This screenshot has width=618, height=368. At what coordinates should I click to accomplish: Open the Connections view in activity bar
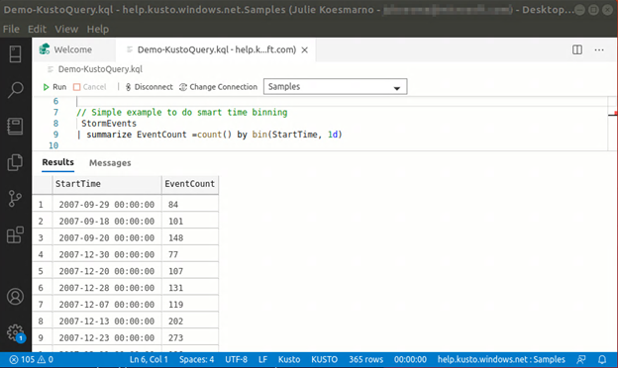(x=16, y=54)
